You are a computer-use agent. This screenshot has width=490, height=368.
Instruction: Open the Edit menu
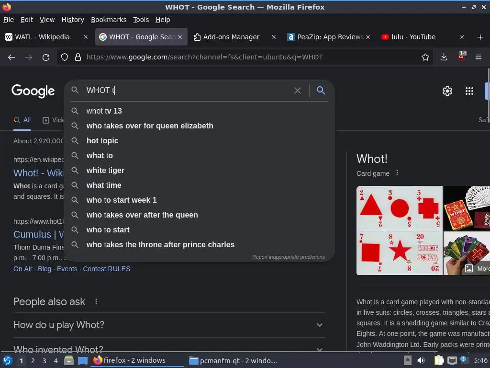[x=27, y=20]
